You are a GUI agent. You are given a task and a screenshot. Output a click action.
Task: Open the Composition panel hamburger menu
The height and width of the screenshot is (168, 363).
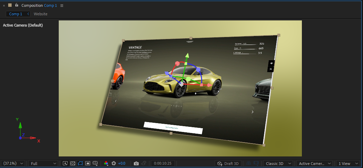tap(62, 5)
